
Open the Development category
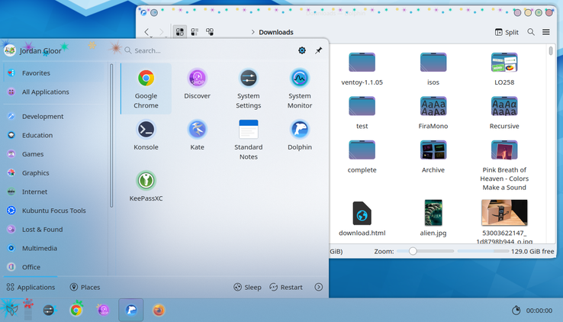[54, 116]
